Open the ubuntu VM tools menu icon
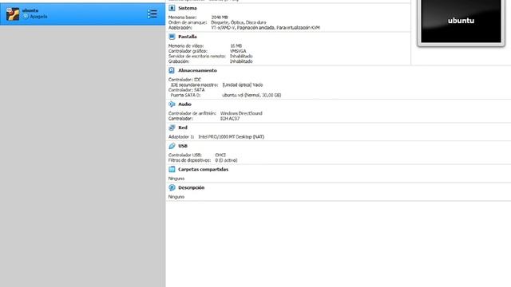Image resolution: width=511 pixels, height=287 pixels. (x=152, y=14)
